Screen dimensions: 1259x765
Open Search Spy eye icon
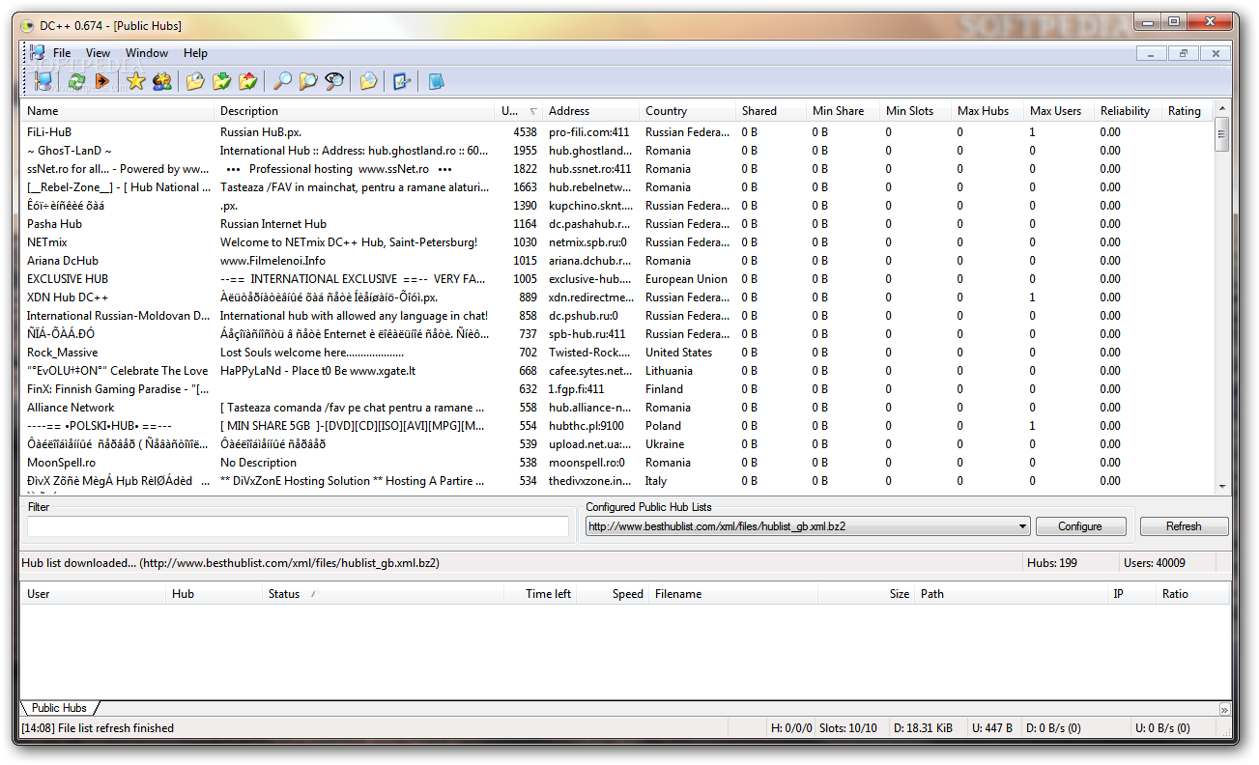(334, 81)
